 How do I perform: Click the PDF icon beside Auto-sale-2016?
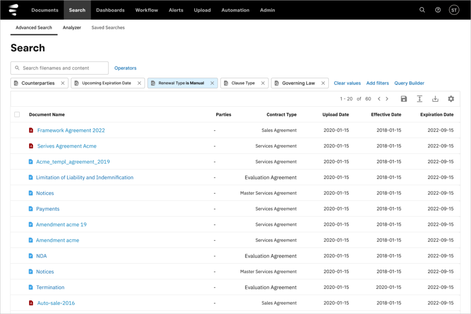(30, 303)
